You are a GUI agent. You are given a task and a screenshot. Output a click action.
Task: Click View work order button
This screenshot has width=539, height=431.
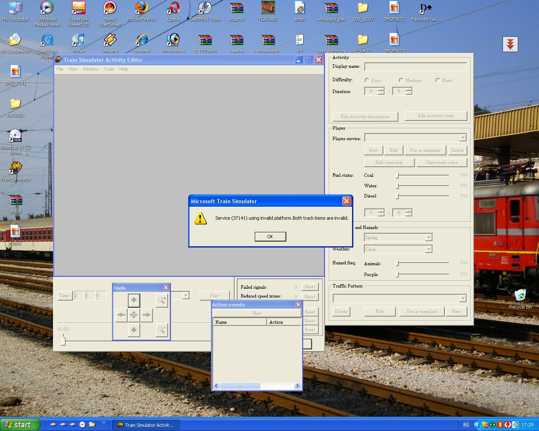click(x=442, y=162)
